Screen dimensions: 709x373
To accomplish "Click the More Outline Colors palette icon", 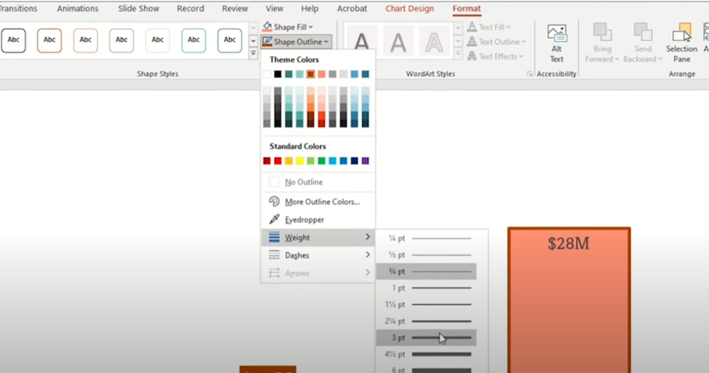I will click(x=274, y=202).
